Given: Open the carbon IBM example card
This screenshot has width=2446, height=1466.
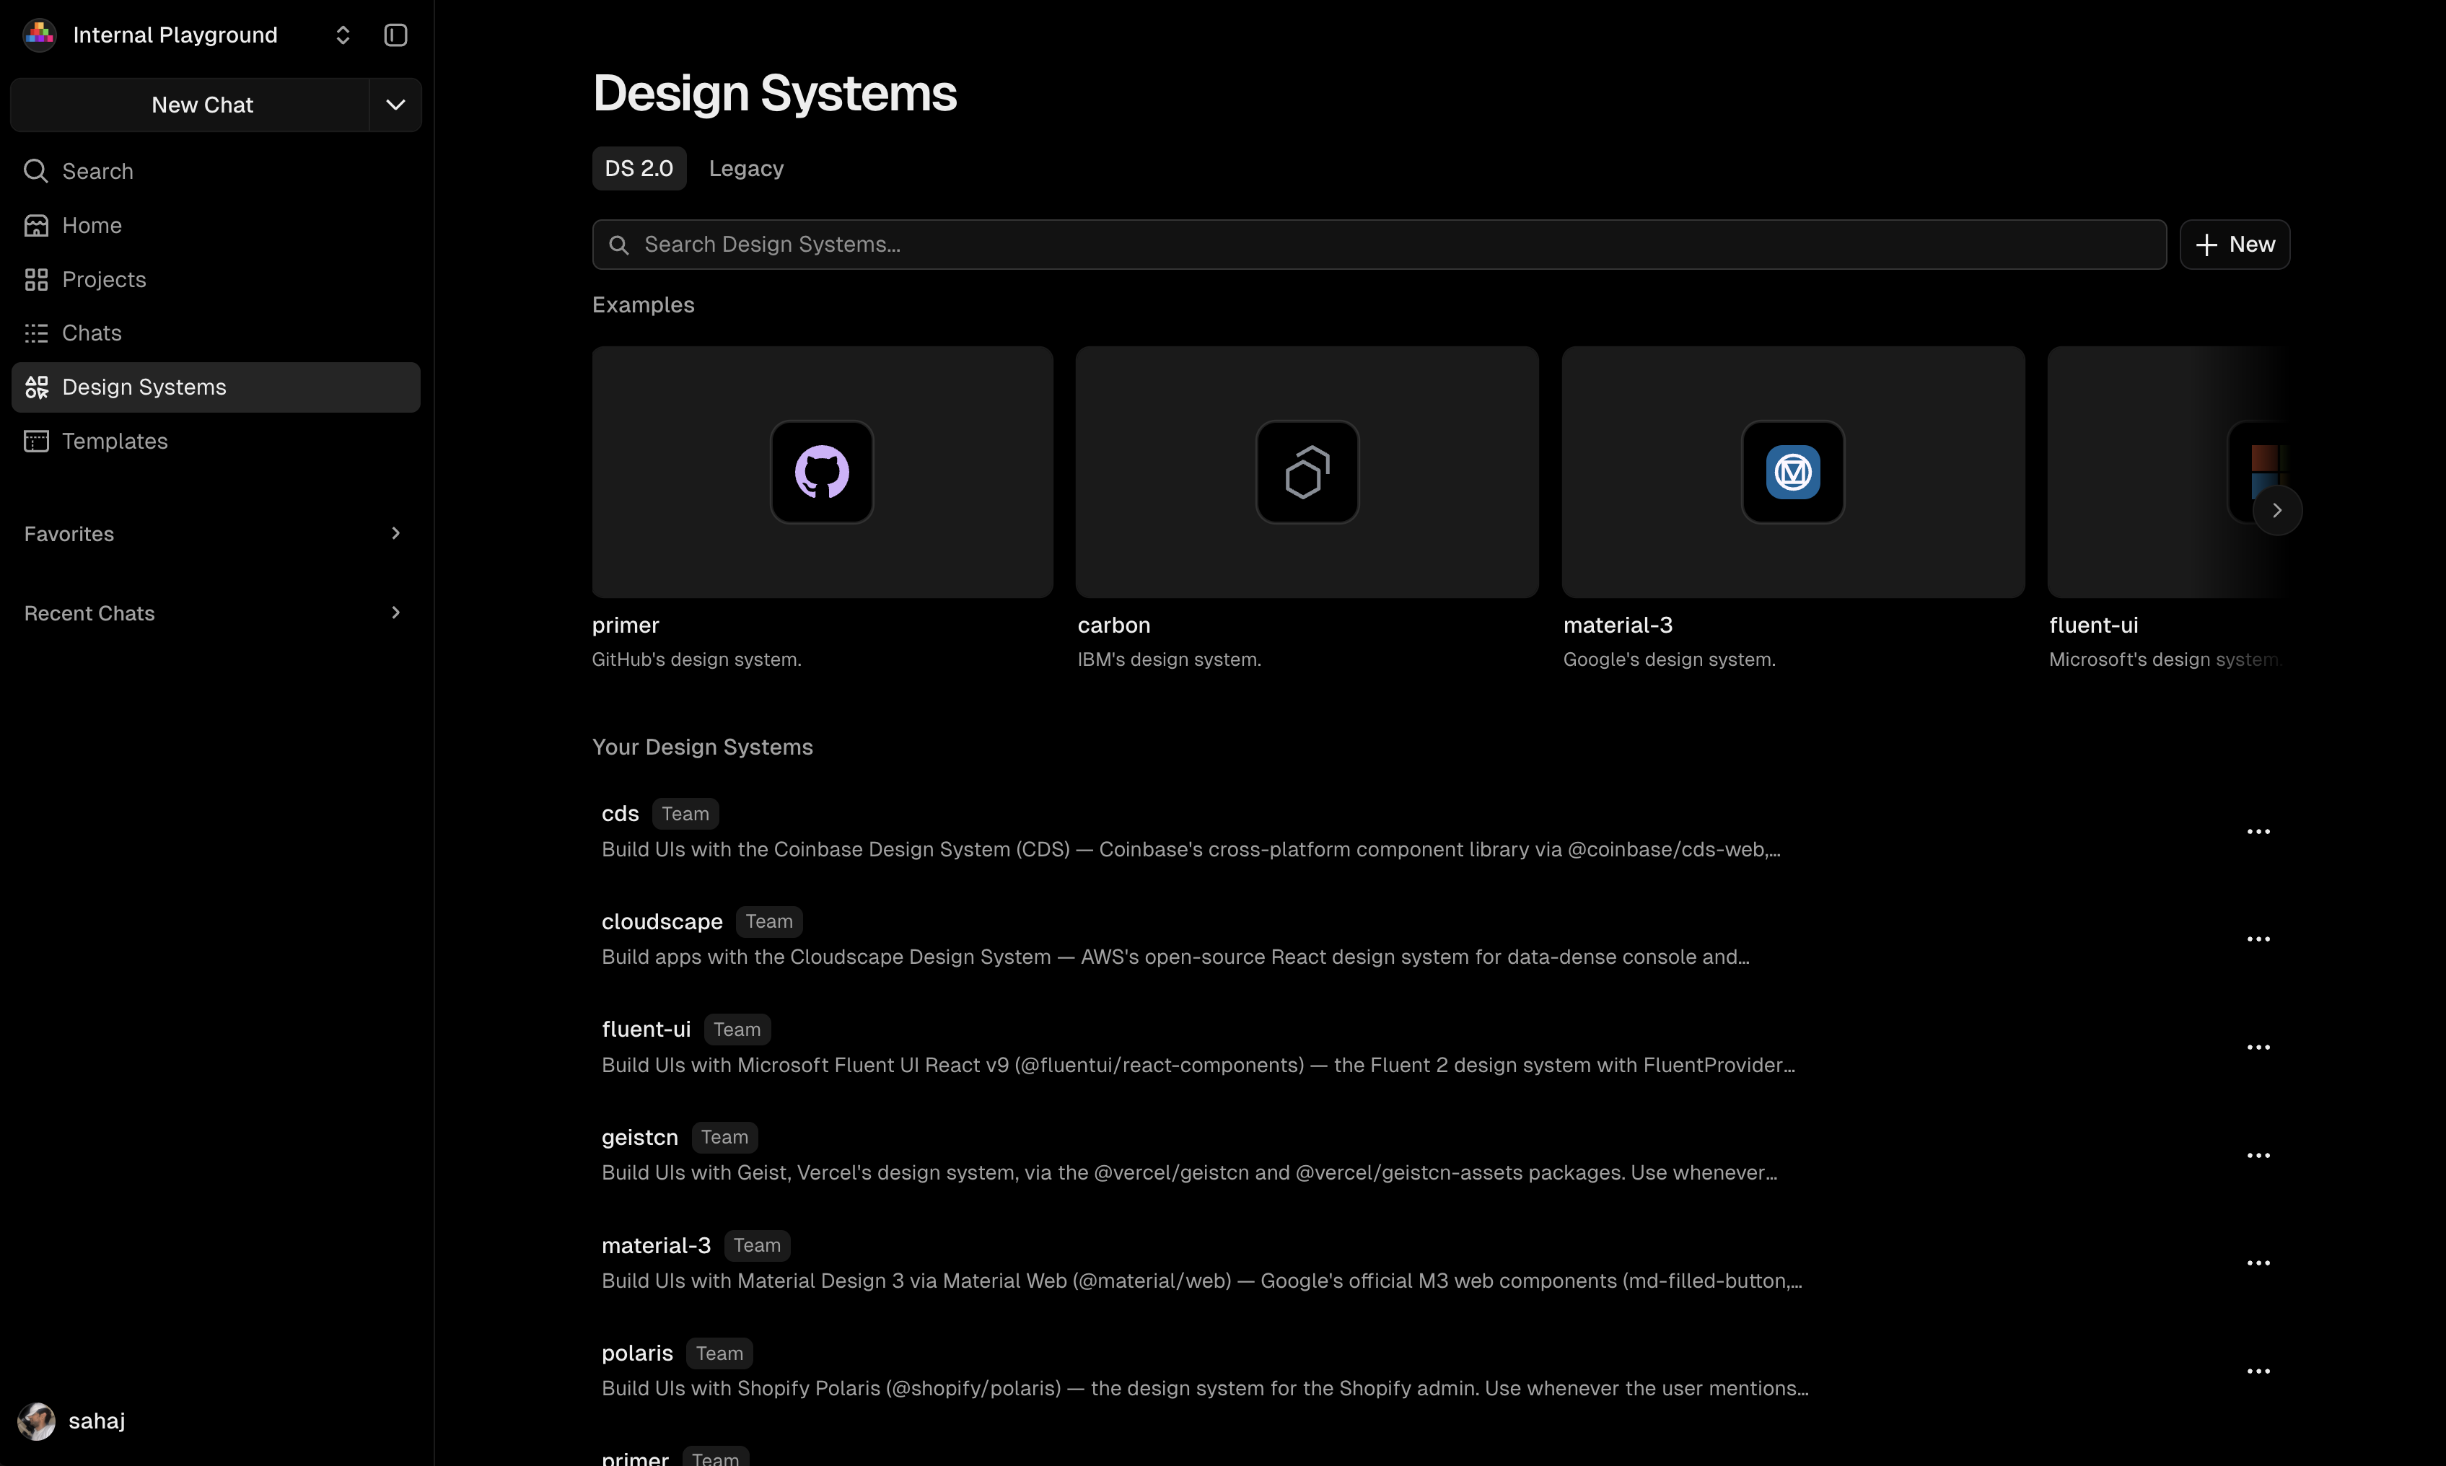Looking at the screenshot, I should coord(1307,471).
